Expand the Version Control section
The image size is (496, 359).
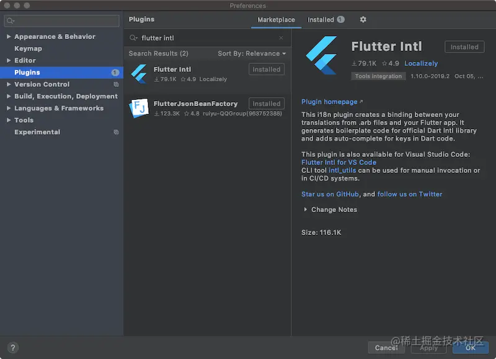pyautogui.click(x=9, y=84)
